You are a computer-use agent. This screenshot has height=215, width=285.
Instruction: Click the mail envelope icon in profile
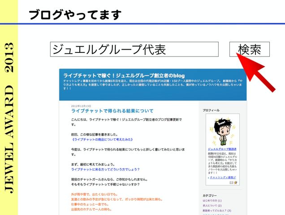pyautogui.click(x=231, y=182)
